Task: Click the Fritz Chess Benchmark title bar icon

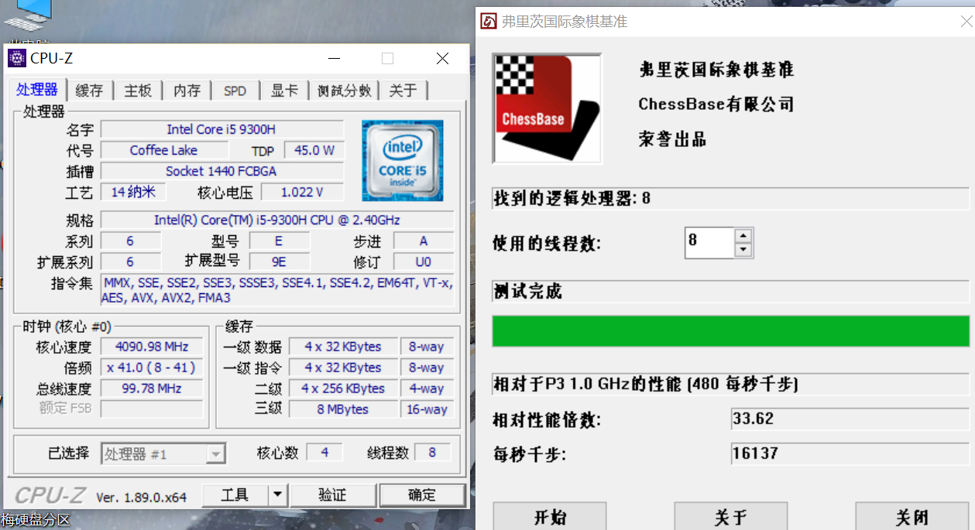Action: click(x=489, y=21)
